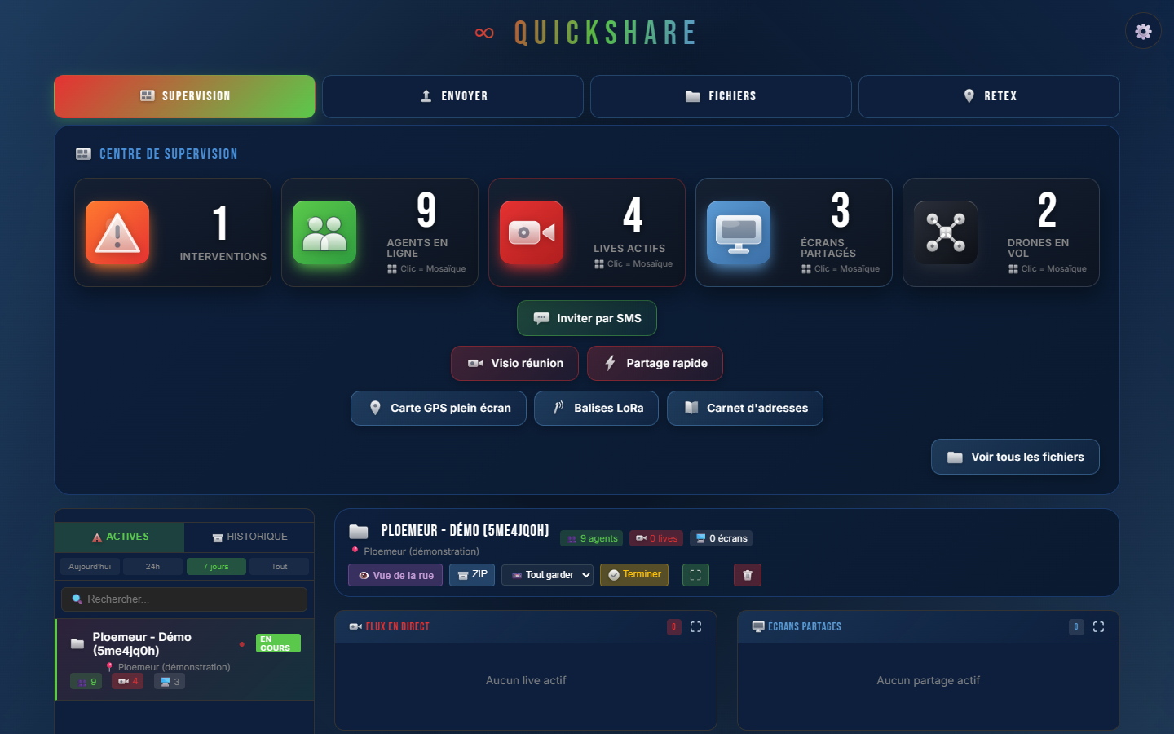The image size is (1174, 734).
Task: Click the 0 écrans badge in header
Action: point(722,538)
